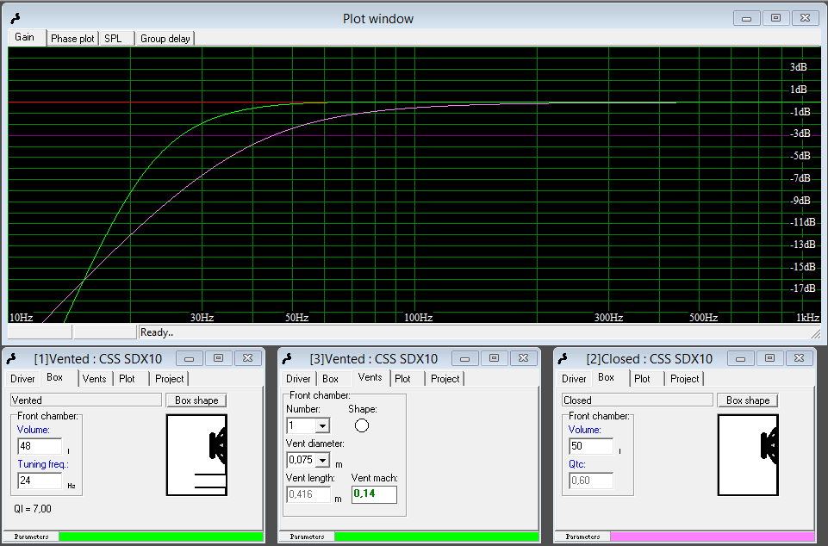Minimize the [3]Vented window
The image size is (828, 546).
tap(464, 358)
